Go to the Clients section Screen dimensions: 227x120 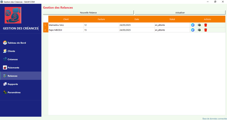(11, 51)
